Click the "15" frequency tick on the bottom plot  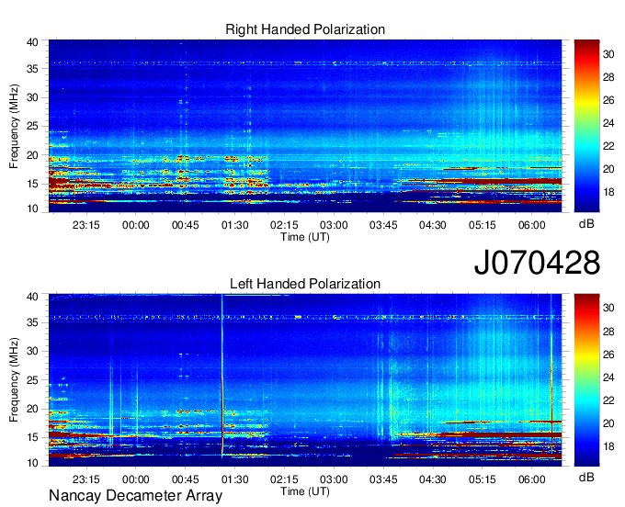(32, 438)
